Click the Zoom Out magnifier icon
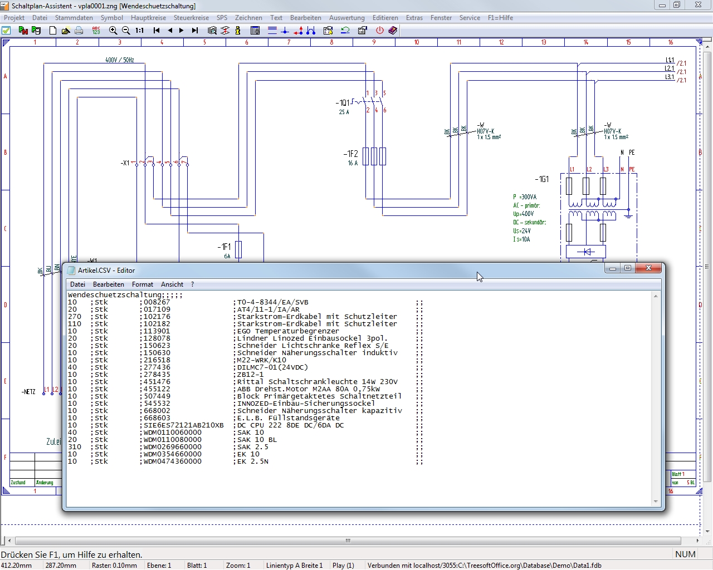Image resolution: width=713 pixels, height=570 pixels. (126, 31)
